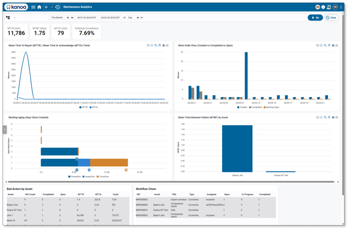Reset zoom on the MTBF by Asset chart
This screenshot has width=347, height=228.
tap(333, 117)
